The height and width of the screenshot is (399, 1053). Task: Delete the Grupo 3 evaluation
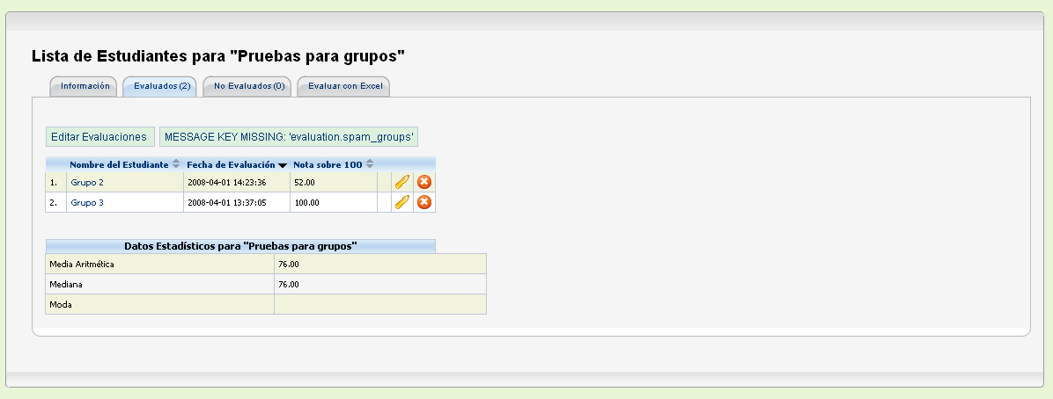point(423,202)
